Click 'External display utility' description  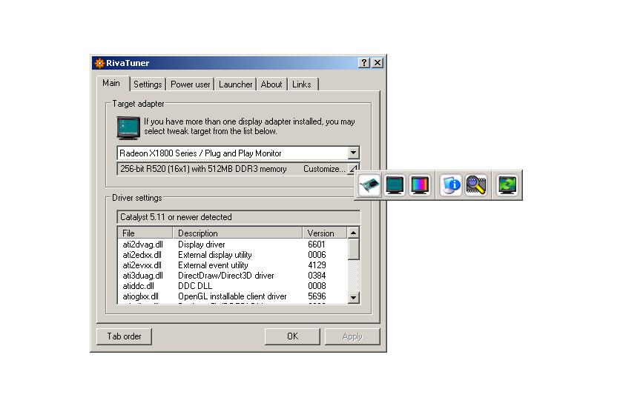pos(215,255)
